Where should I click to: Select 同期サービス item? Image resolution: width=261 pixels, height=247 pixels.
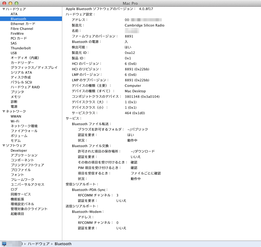click(x=21, y=194)
